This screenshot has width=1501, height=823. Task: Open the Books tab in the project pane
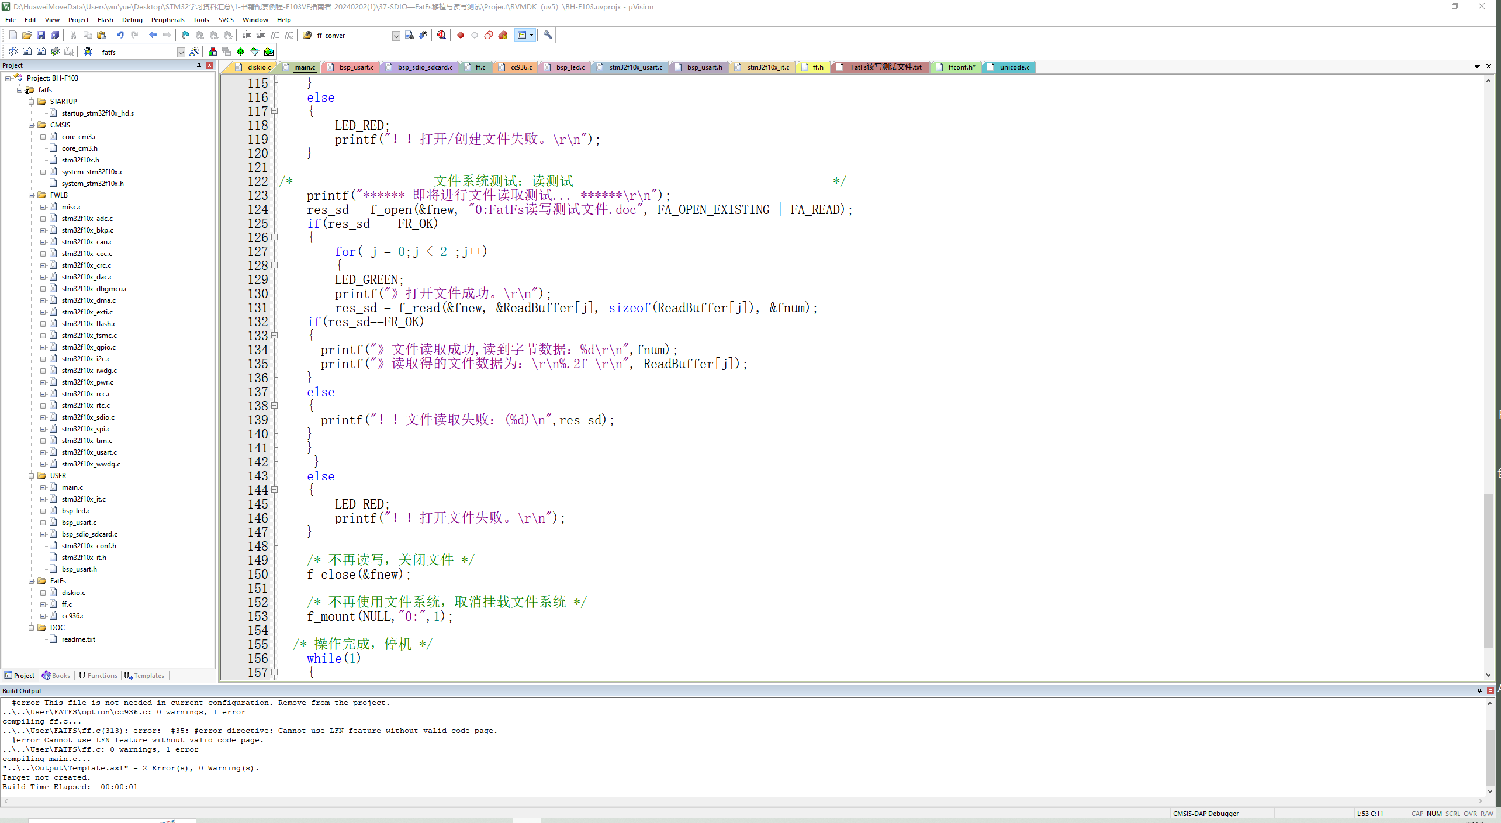coord(56,676)
